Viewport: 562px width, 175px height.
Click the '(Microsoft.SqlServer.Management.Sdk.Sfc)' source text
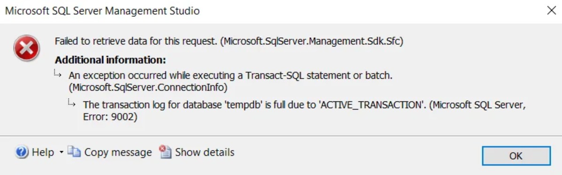click(x=312, y=42)
